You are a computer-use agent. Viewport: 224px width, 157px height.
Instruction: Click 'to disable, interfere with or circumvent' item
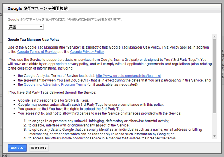pyautogui.click(x=79, y=125)
